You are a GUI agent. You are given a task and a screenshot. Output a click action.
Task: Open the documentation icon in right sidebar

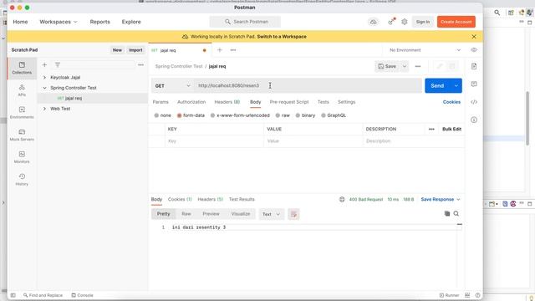click(474, 66)
